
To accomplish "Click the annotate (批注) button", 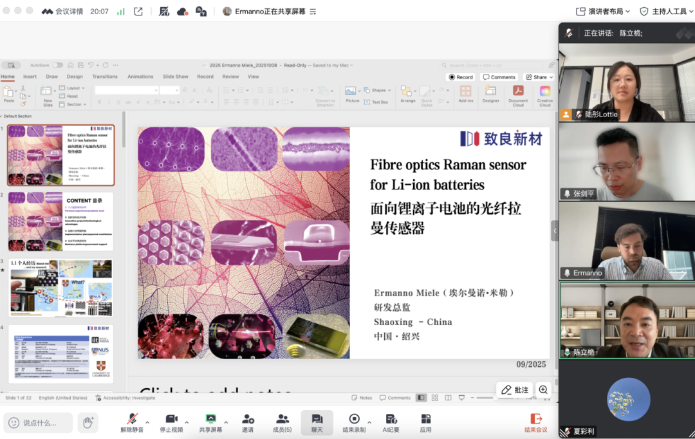I will tap(515, 390).
